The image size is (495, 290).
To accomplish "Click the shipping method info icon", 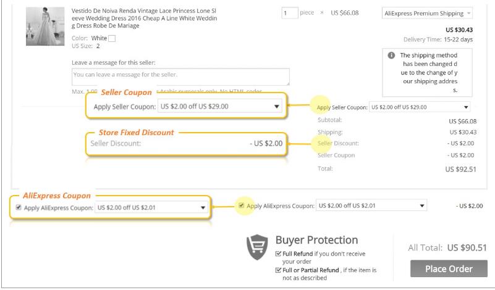I will 391,56.
